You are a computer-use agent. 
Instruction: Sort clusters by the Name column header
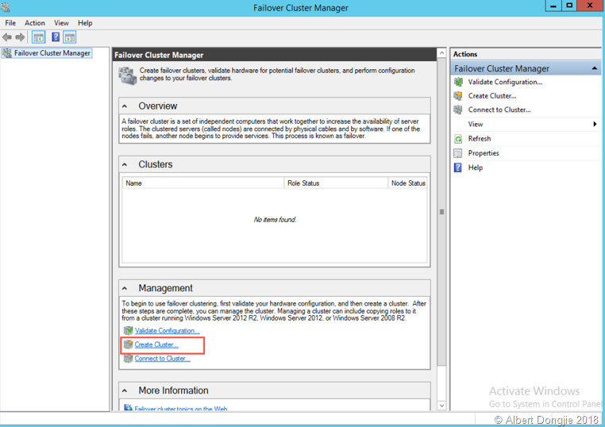pyautogui.click(x=203, y=183)
